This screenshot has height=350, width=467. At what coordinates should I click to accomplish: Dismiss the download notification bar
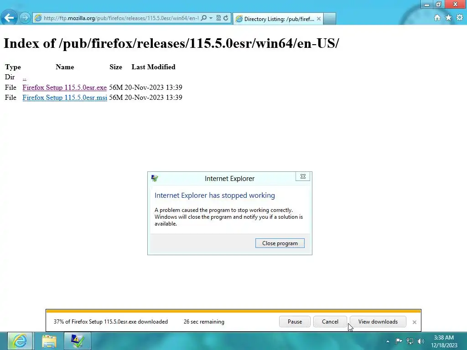click(414, 322)
